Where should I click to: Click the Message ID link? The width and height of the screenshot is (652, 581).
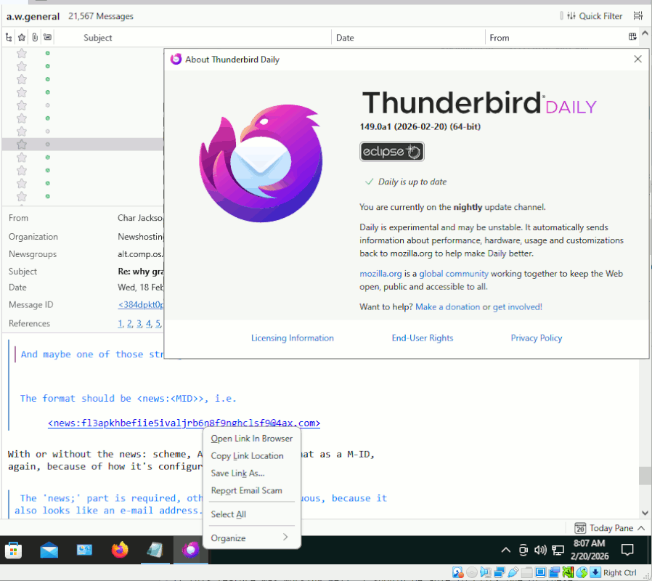coord(141,304)
